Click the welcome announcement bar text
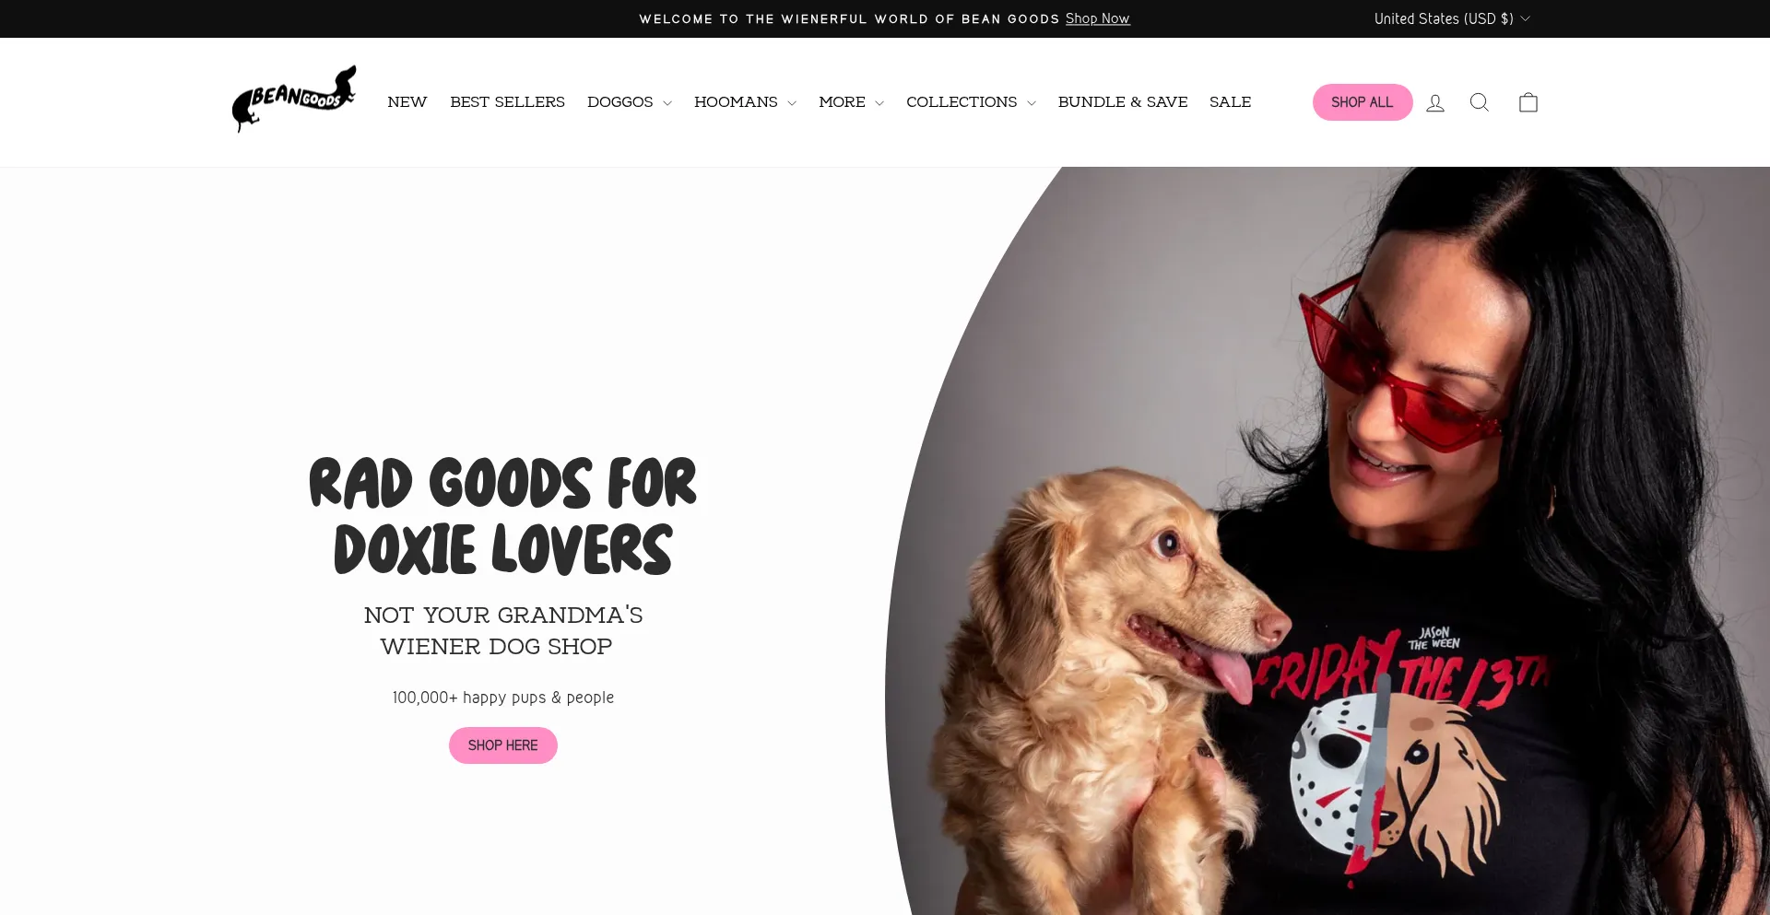The width and height of the screenshot is (1770, 915). (849, 19)
